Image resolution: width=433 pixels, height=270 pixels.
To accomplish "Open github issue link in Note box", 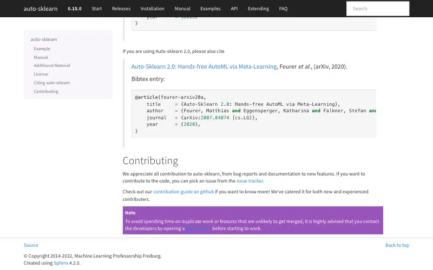I will [198, 228].
